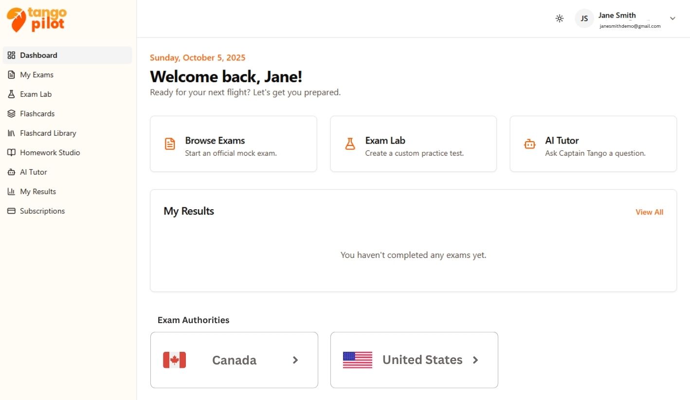Expand the United States authority chevron
This screenshot has height=400, width=690.
click(475, 360)
